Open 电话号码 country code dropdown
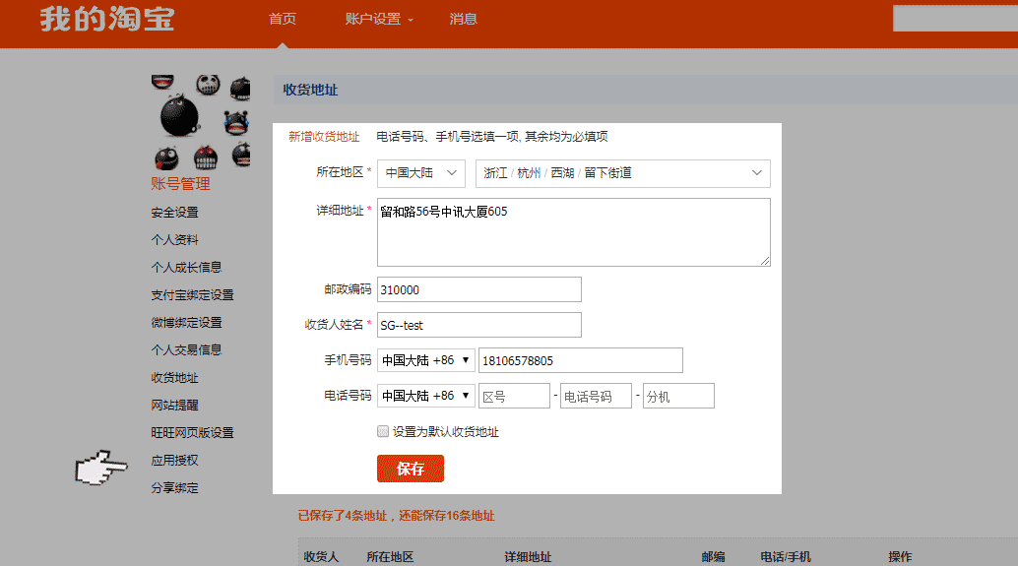 [x=426, y=396]
